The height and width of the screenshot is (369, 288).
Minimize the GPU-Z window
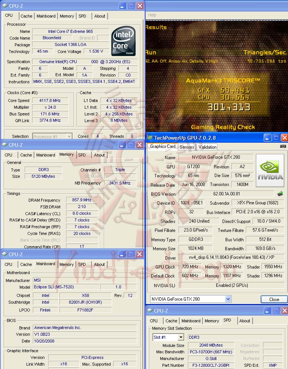[267, 138]
